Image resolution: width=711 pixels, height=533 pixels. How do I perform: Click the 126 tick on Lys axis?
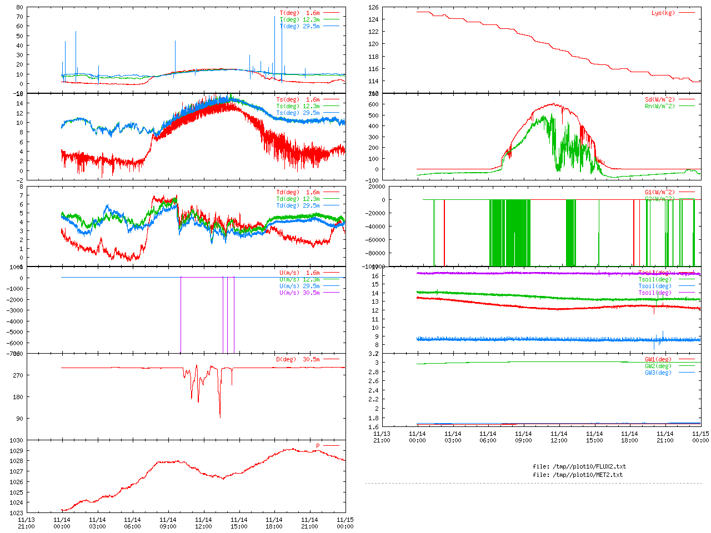click(x=373, y=7)
